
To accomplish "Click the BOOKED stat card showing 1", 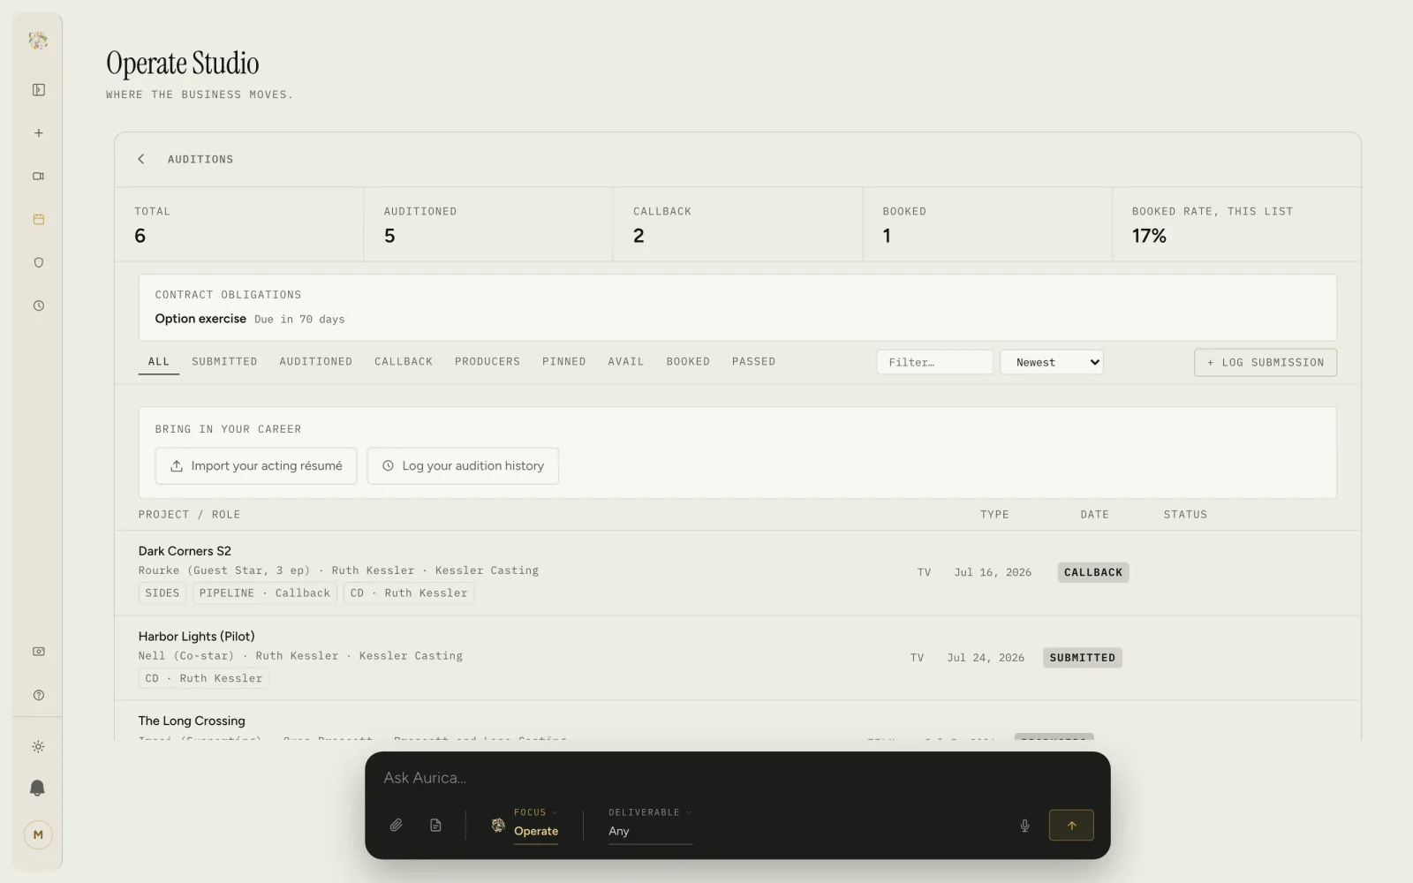I will click(x=987, y=224).
